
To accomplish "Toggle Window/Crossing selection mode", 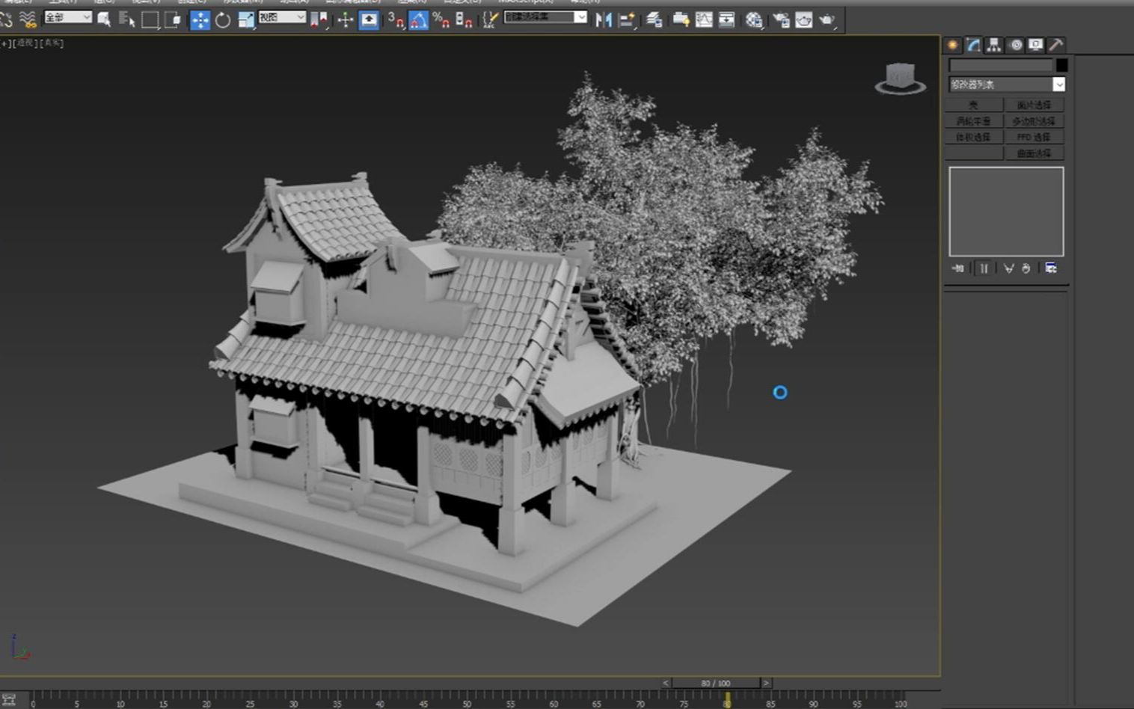I will pyautogui.click(x=173, y=19).
